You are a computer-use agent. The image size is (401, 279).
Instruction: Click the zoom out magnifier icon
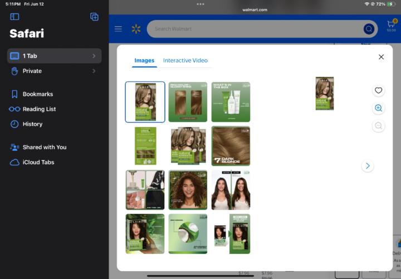click(x=379, y=126)
